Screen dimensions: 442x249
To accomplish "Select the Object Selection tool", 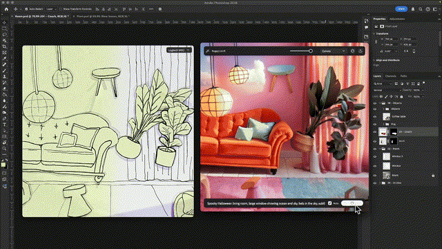I will tap(4, 41).
